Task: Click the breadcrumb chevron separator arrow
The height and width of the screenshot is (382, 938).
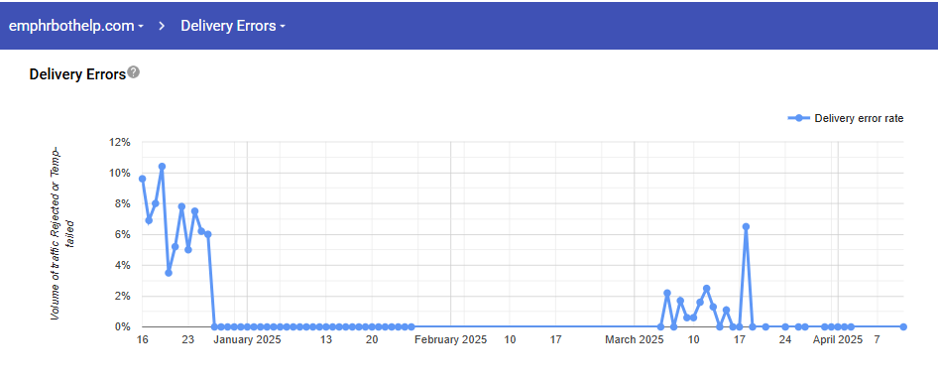Action: coord(162,26)
